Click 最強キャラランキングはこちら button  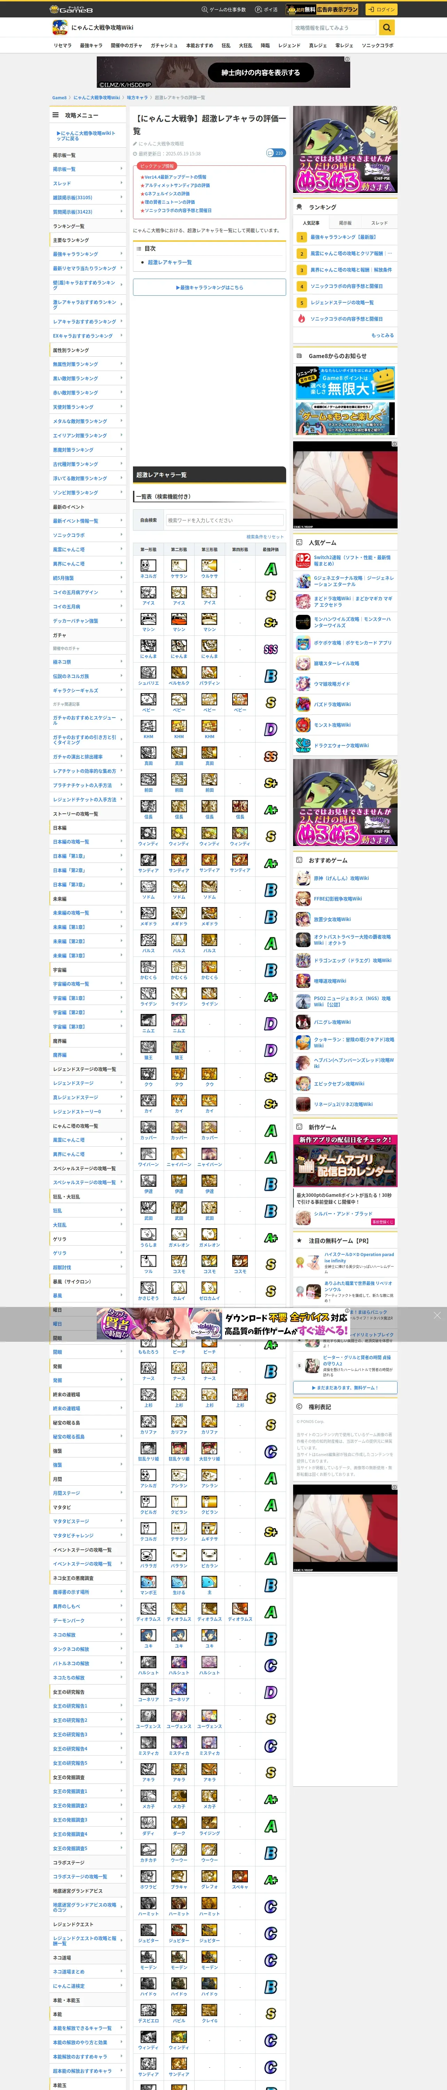tap(209, 287)
